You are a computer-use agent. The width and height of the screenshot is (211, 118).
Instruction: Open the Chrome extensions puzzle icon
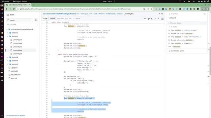[x=191, y=9]
